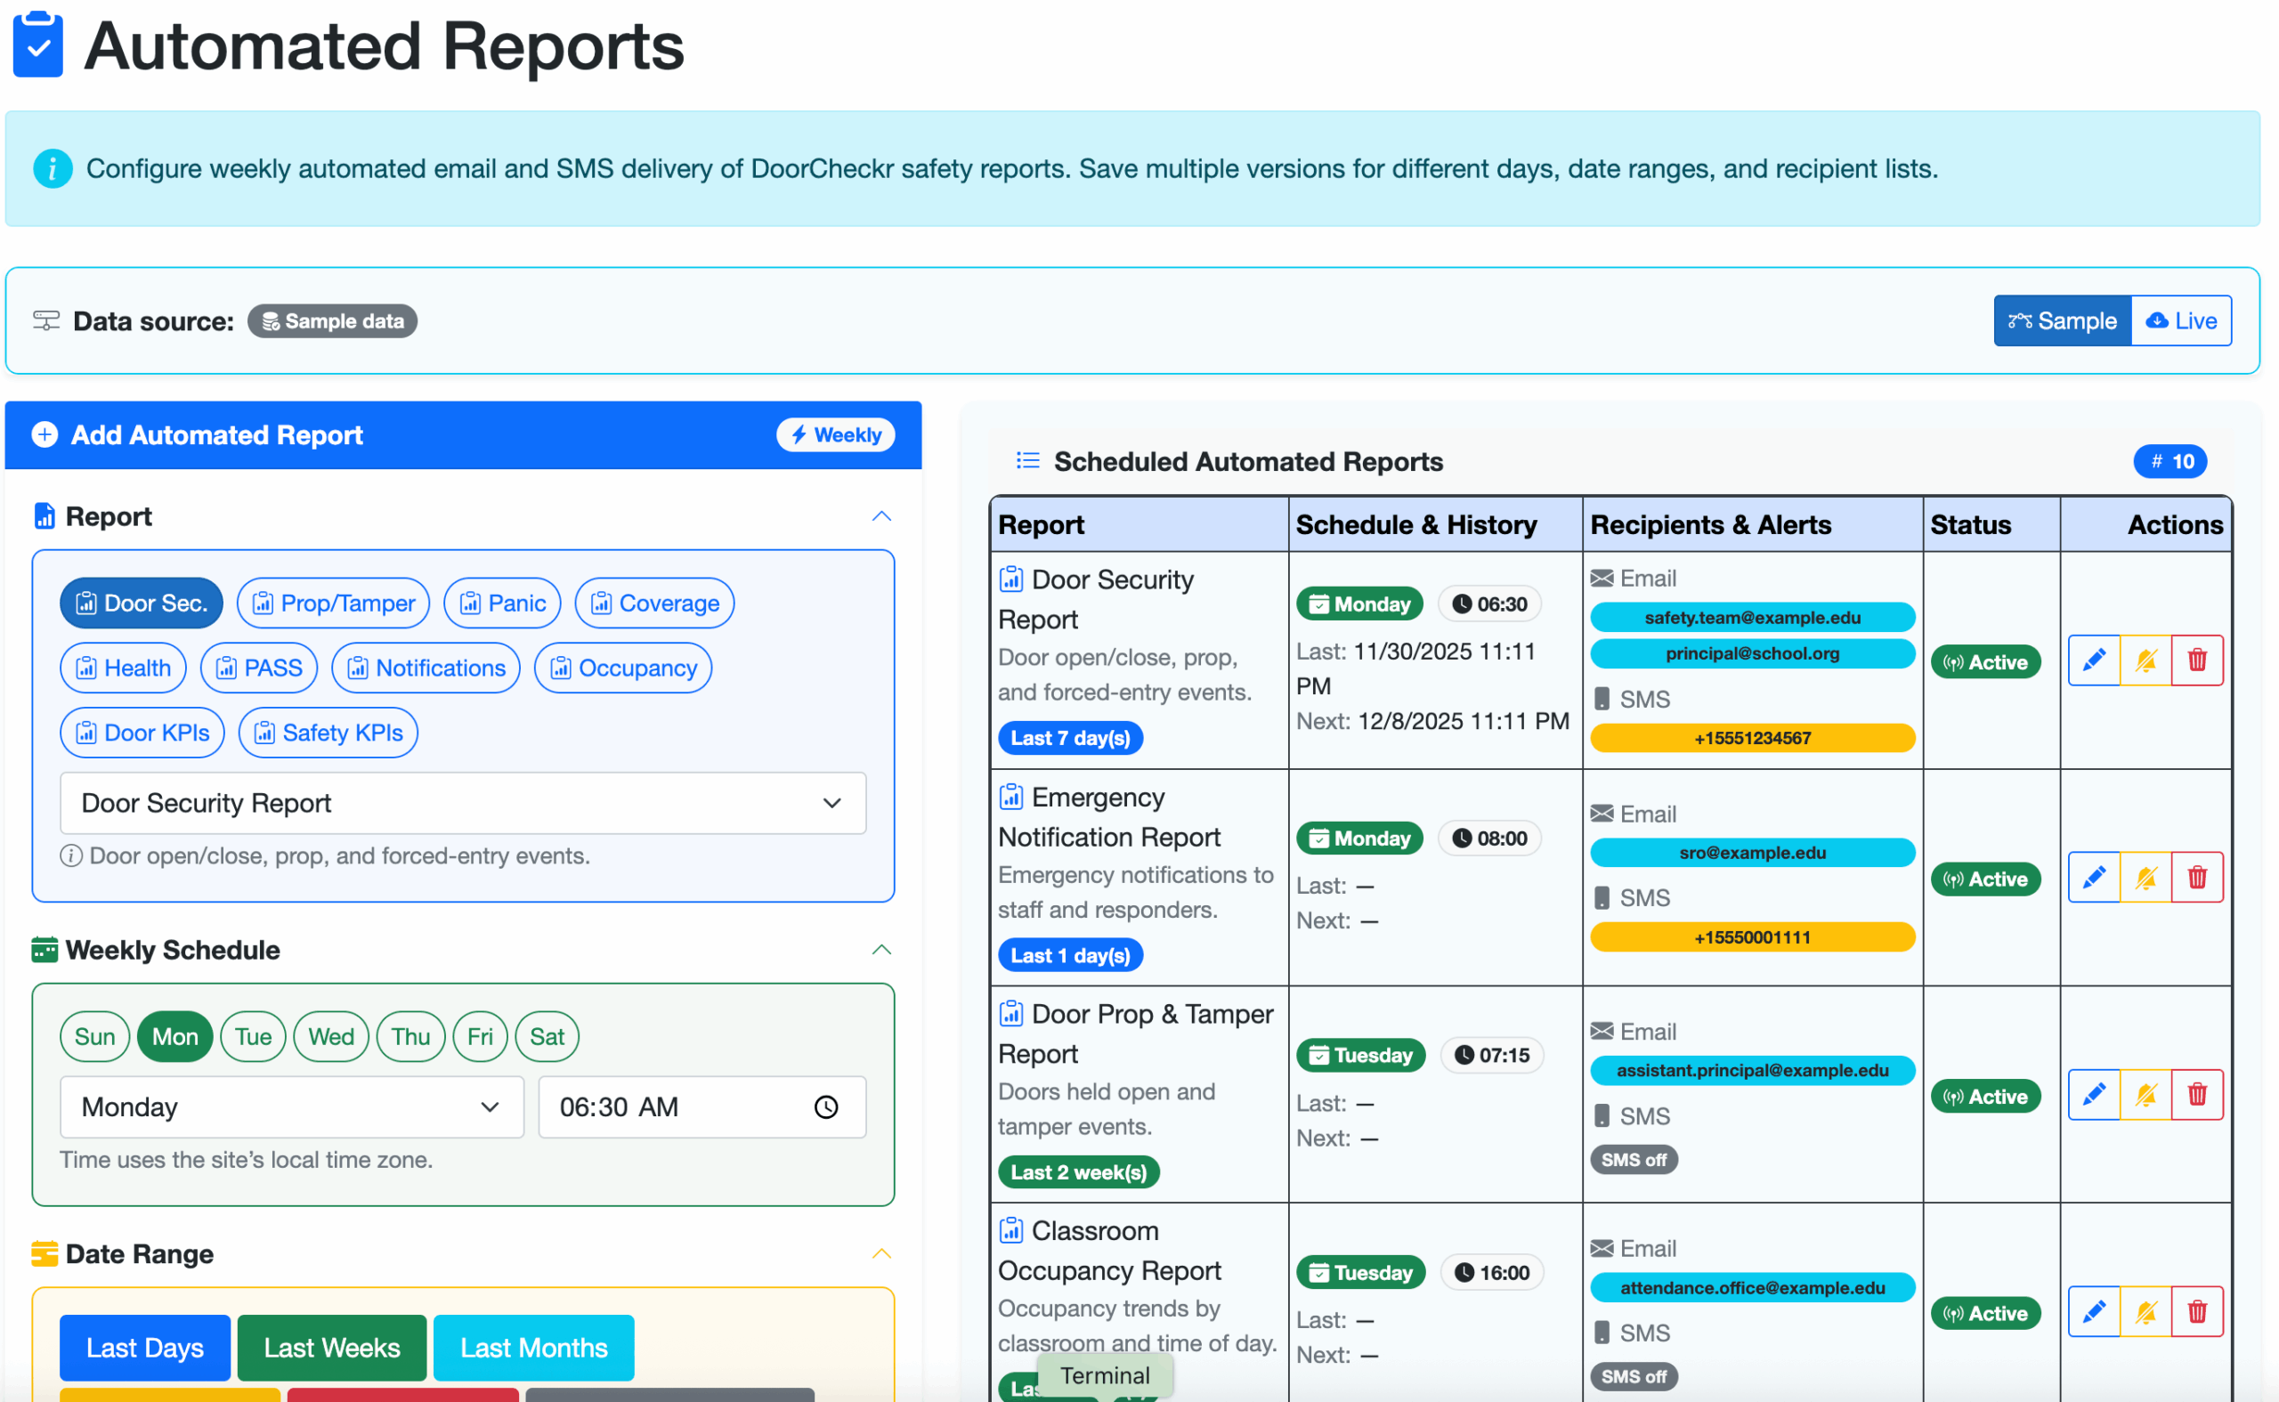
Task: Select the Coverage report chip
Action: pos(654,604)
